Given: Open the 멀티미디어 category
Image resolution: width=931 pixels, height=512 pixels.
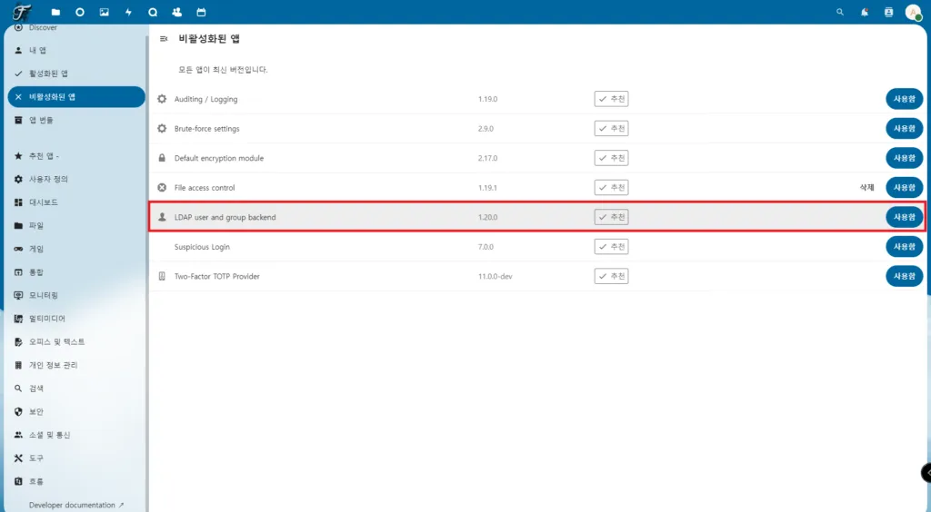Looking at the screenshot, I should 76,319.
